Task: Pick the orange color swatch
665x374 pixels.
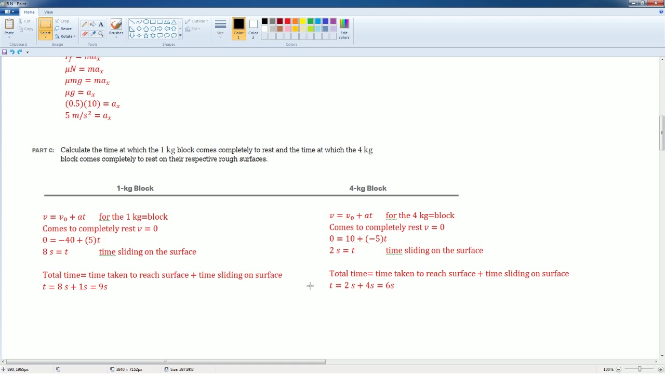Action: point(295,21)
